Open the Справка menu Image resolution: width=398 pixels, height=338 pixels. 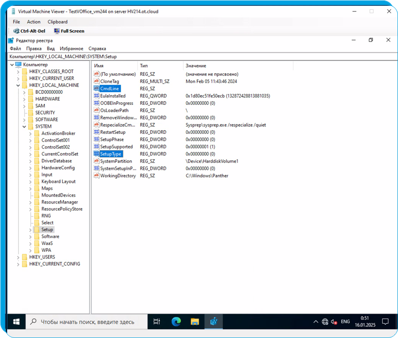(x=97, y=48)
